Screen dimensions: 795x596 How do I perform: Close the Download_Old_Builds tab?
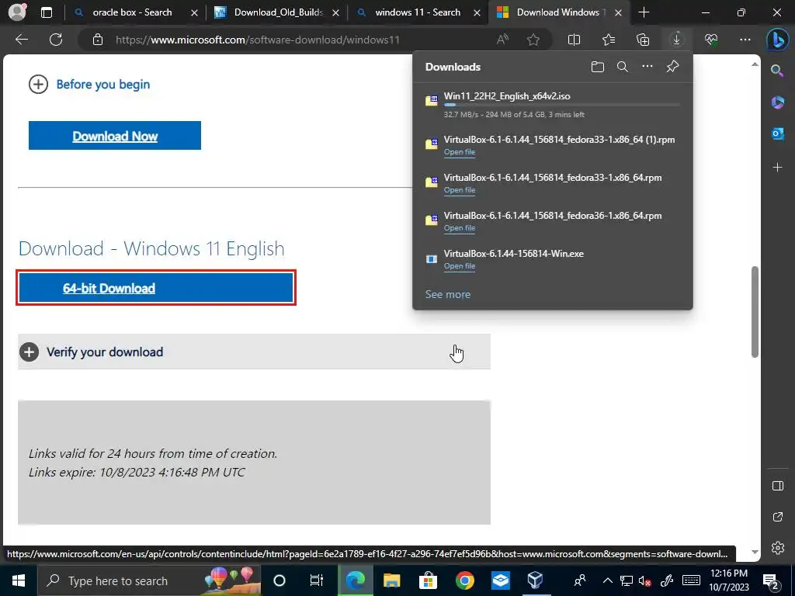(335, 12)
